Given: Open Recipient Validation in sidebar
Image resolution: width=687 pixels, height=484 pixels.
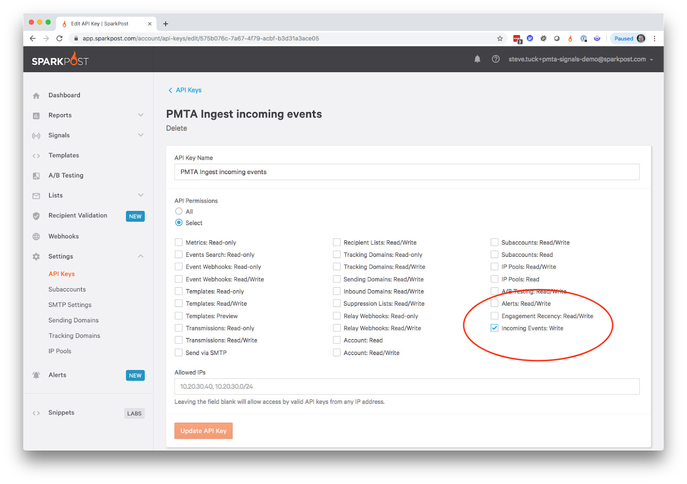Looking at the screenshot, I should point(78,215).
